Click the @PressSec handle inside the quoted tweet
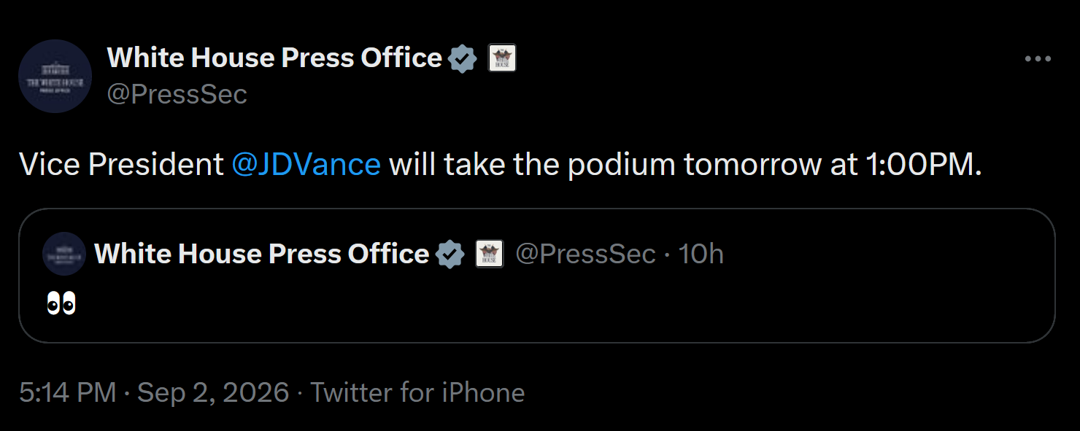 [586, 254]
